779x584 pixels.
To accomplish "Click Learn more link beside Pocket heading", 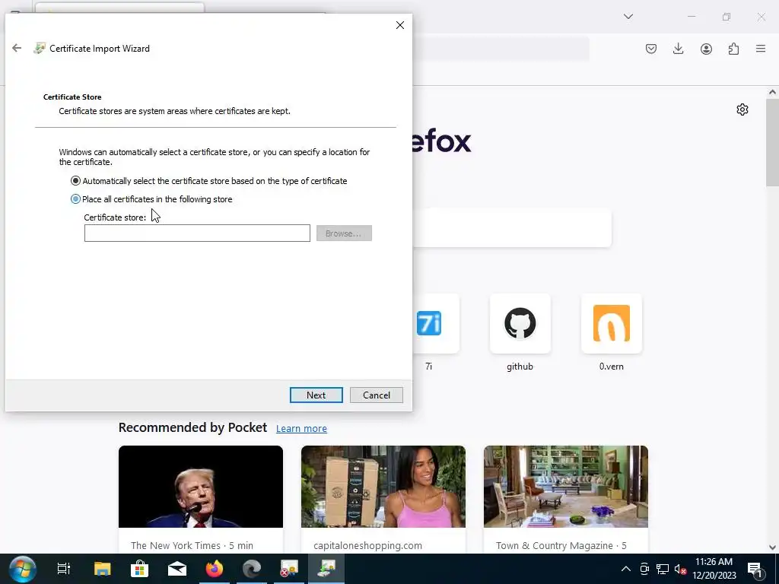I will [x=301, y=429].
